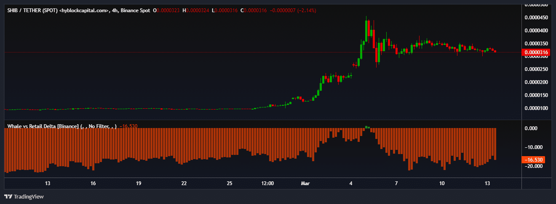The height and width of the screenshot is (204, 556).
Task: Click the -16.530 value beside indicator title
Action: tap(128, 126)
